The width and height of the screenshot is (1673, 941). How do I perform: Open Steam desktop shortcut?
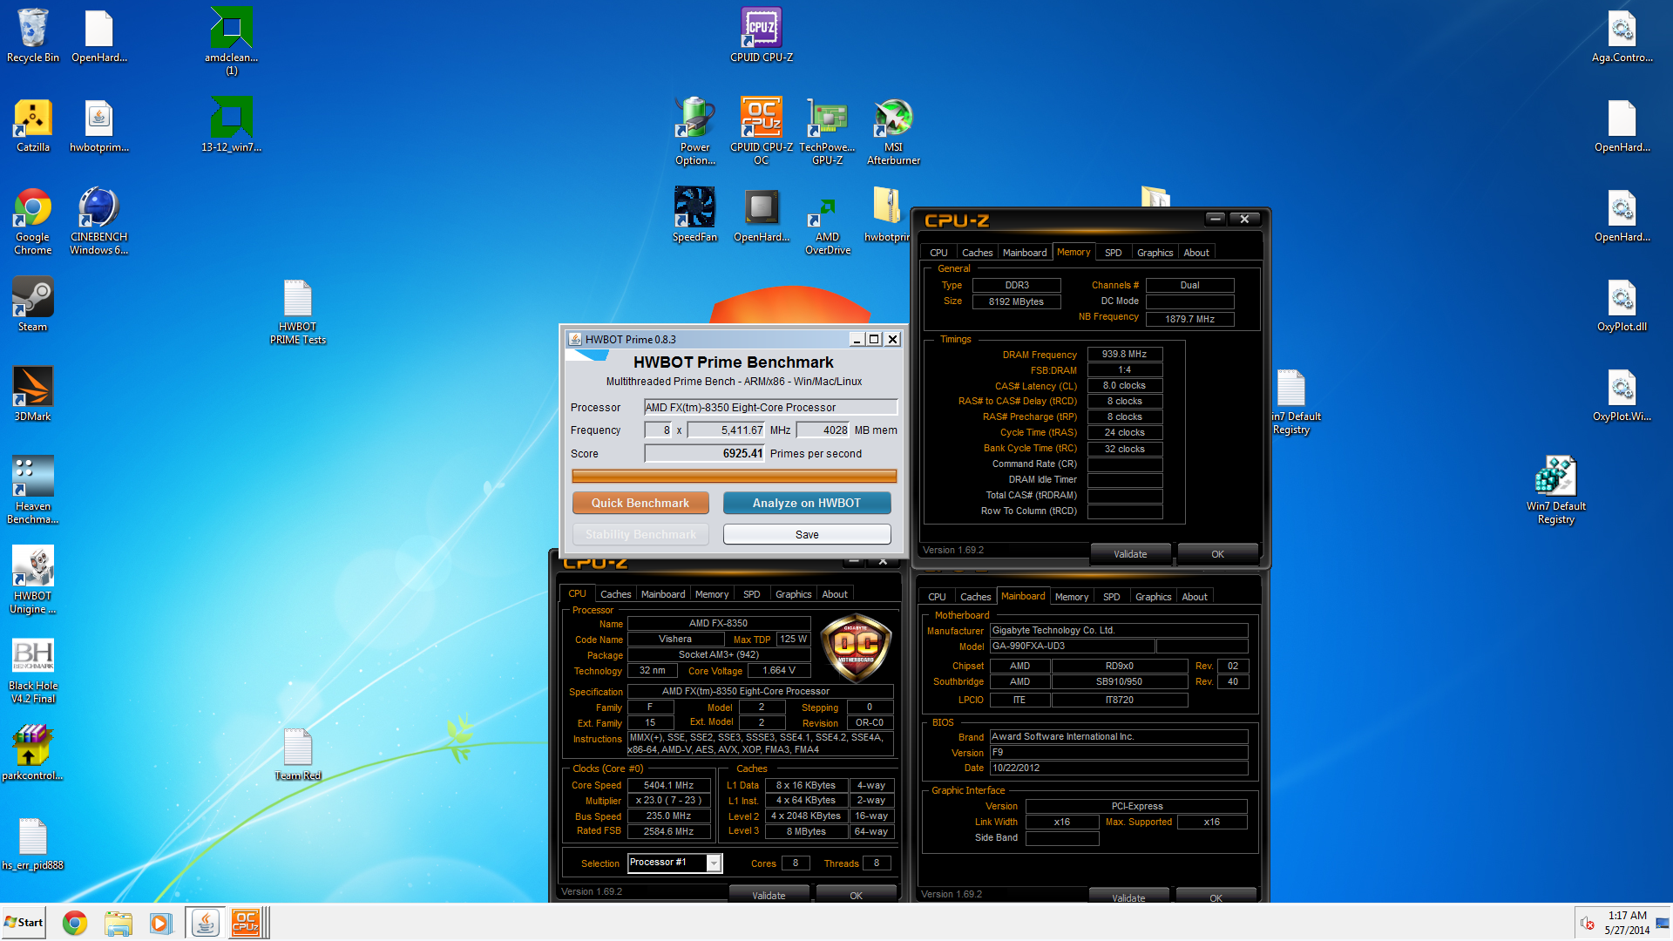point(32,305)
